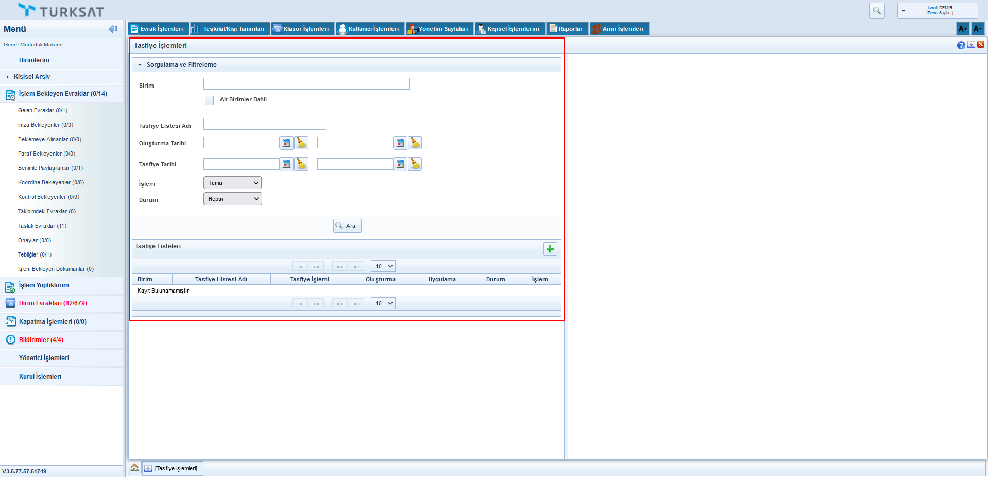The height and width of the screenshot is (477, 988).
Task: Click the search magnifier icon at top
Action: [x=877, y=10]
